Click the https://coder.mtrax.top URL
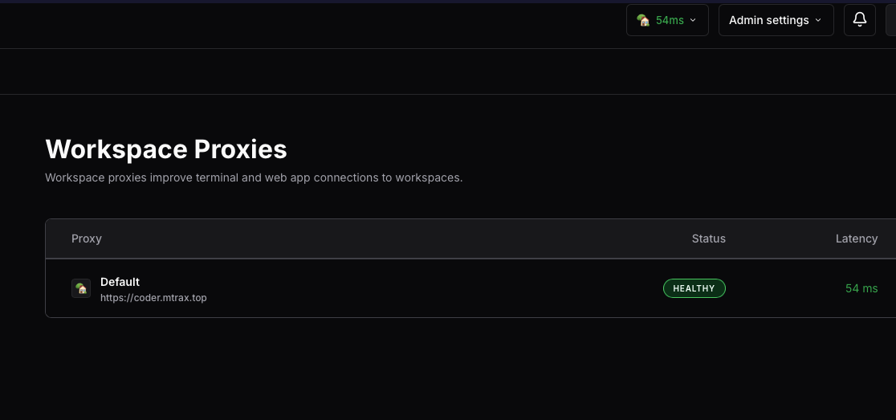 [x=153, y=298]
